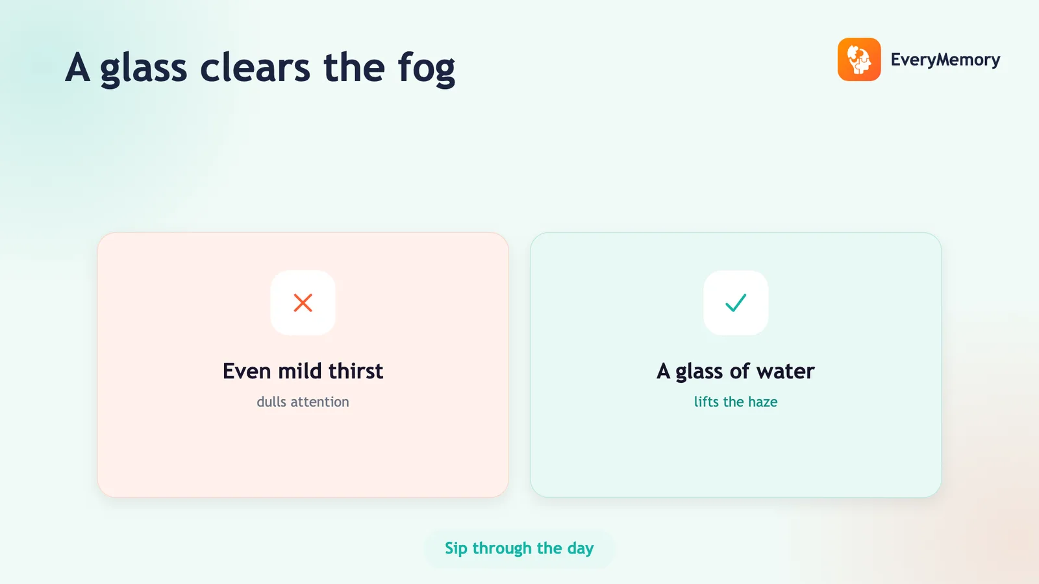Click the 'dulls attention' subtitle
Screen dimensions: 1039x584
pyautogui.click(x=303, y=402)
